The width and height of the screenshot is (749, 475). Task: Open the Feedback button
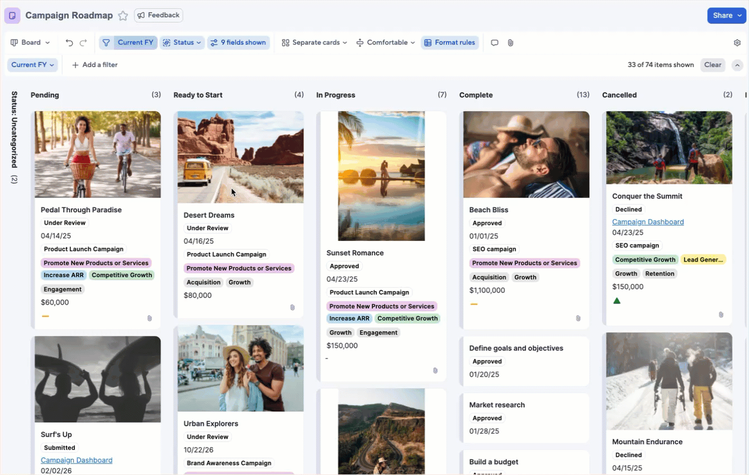tap(159, 15)
